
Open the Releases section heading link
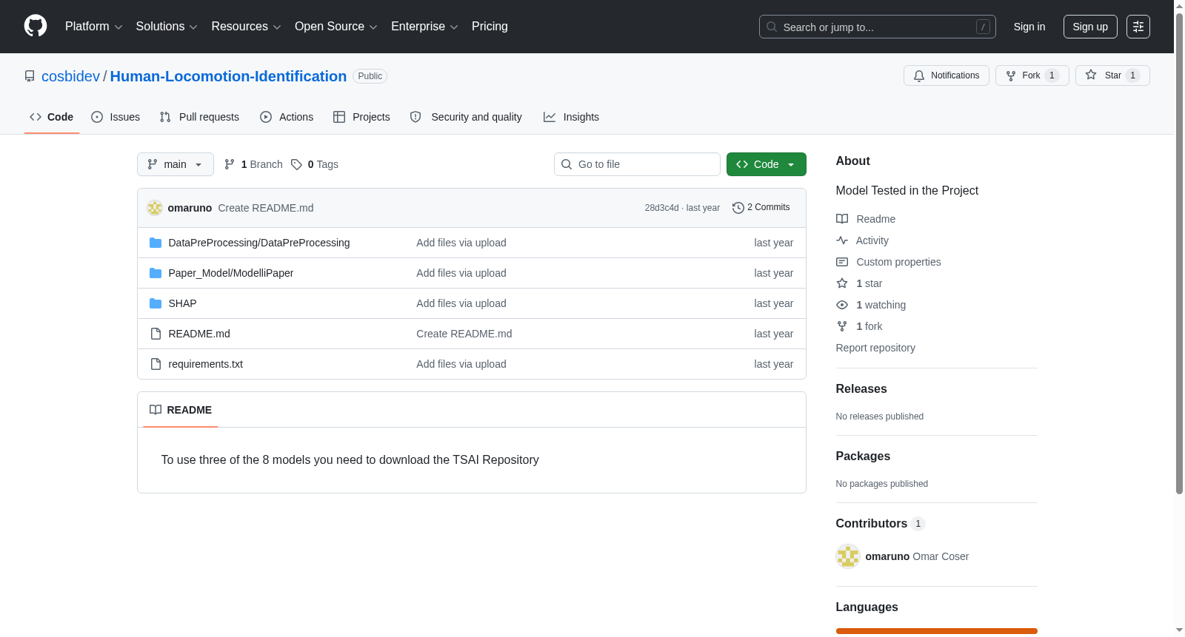click(861, 389)
